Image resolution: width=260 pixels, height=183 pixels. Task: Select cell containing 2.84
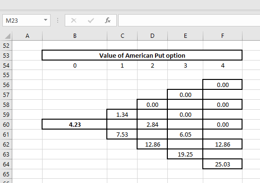point(152,124)
